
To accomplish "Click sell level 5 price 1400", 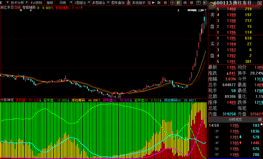I will [x=231, y=9].
